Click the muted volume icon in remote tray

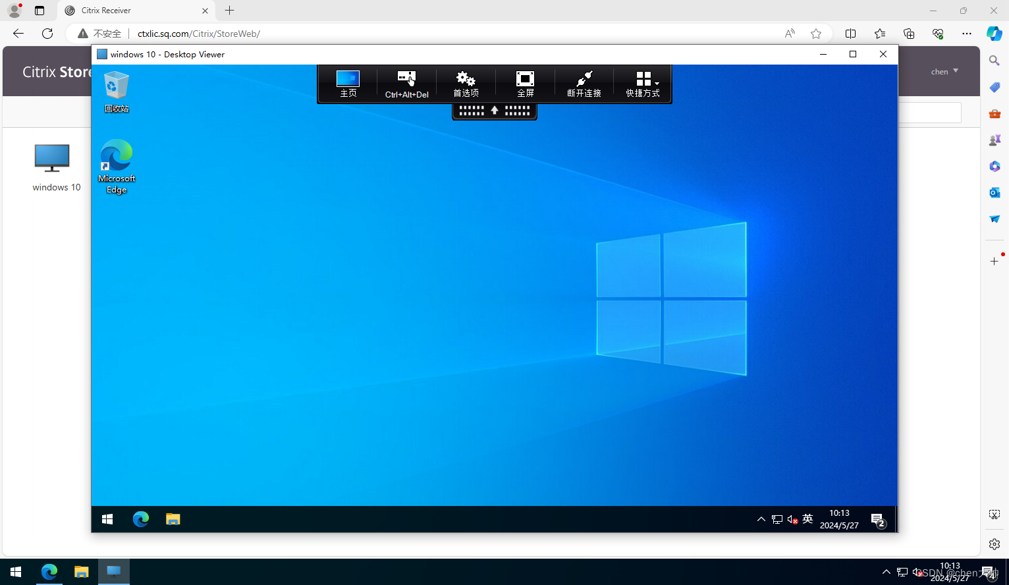click(x=792, y=519)
